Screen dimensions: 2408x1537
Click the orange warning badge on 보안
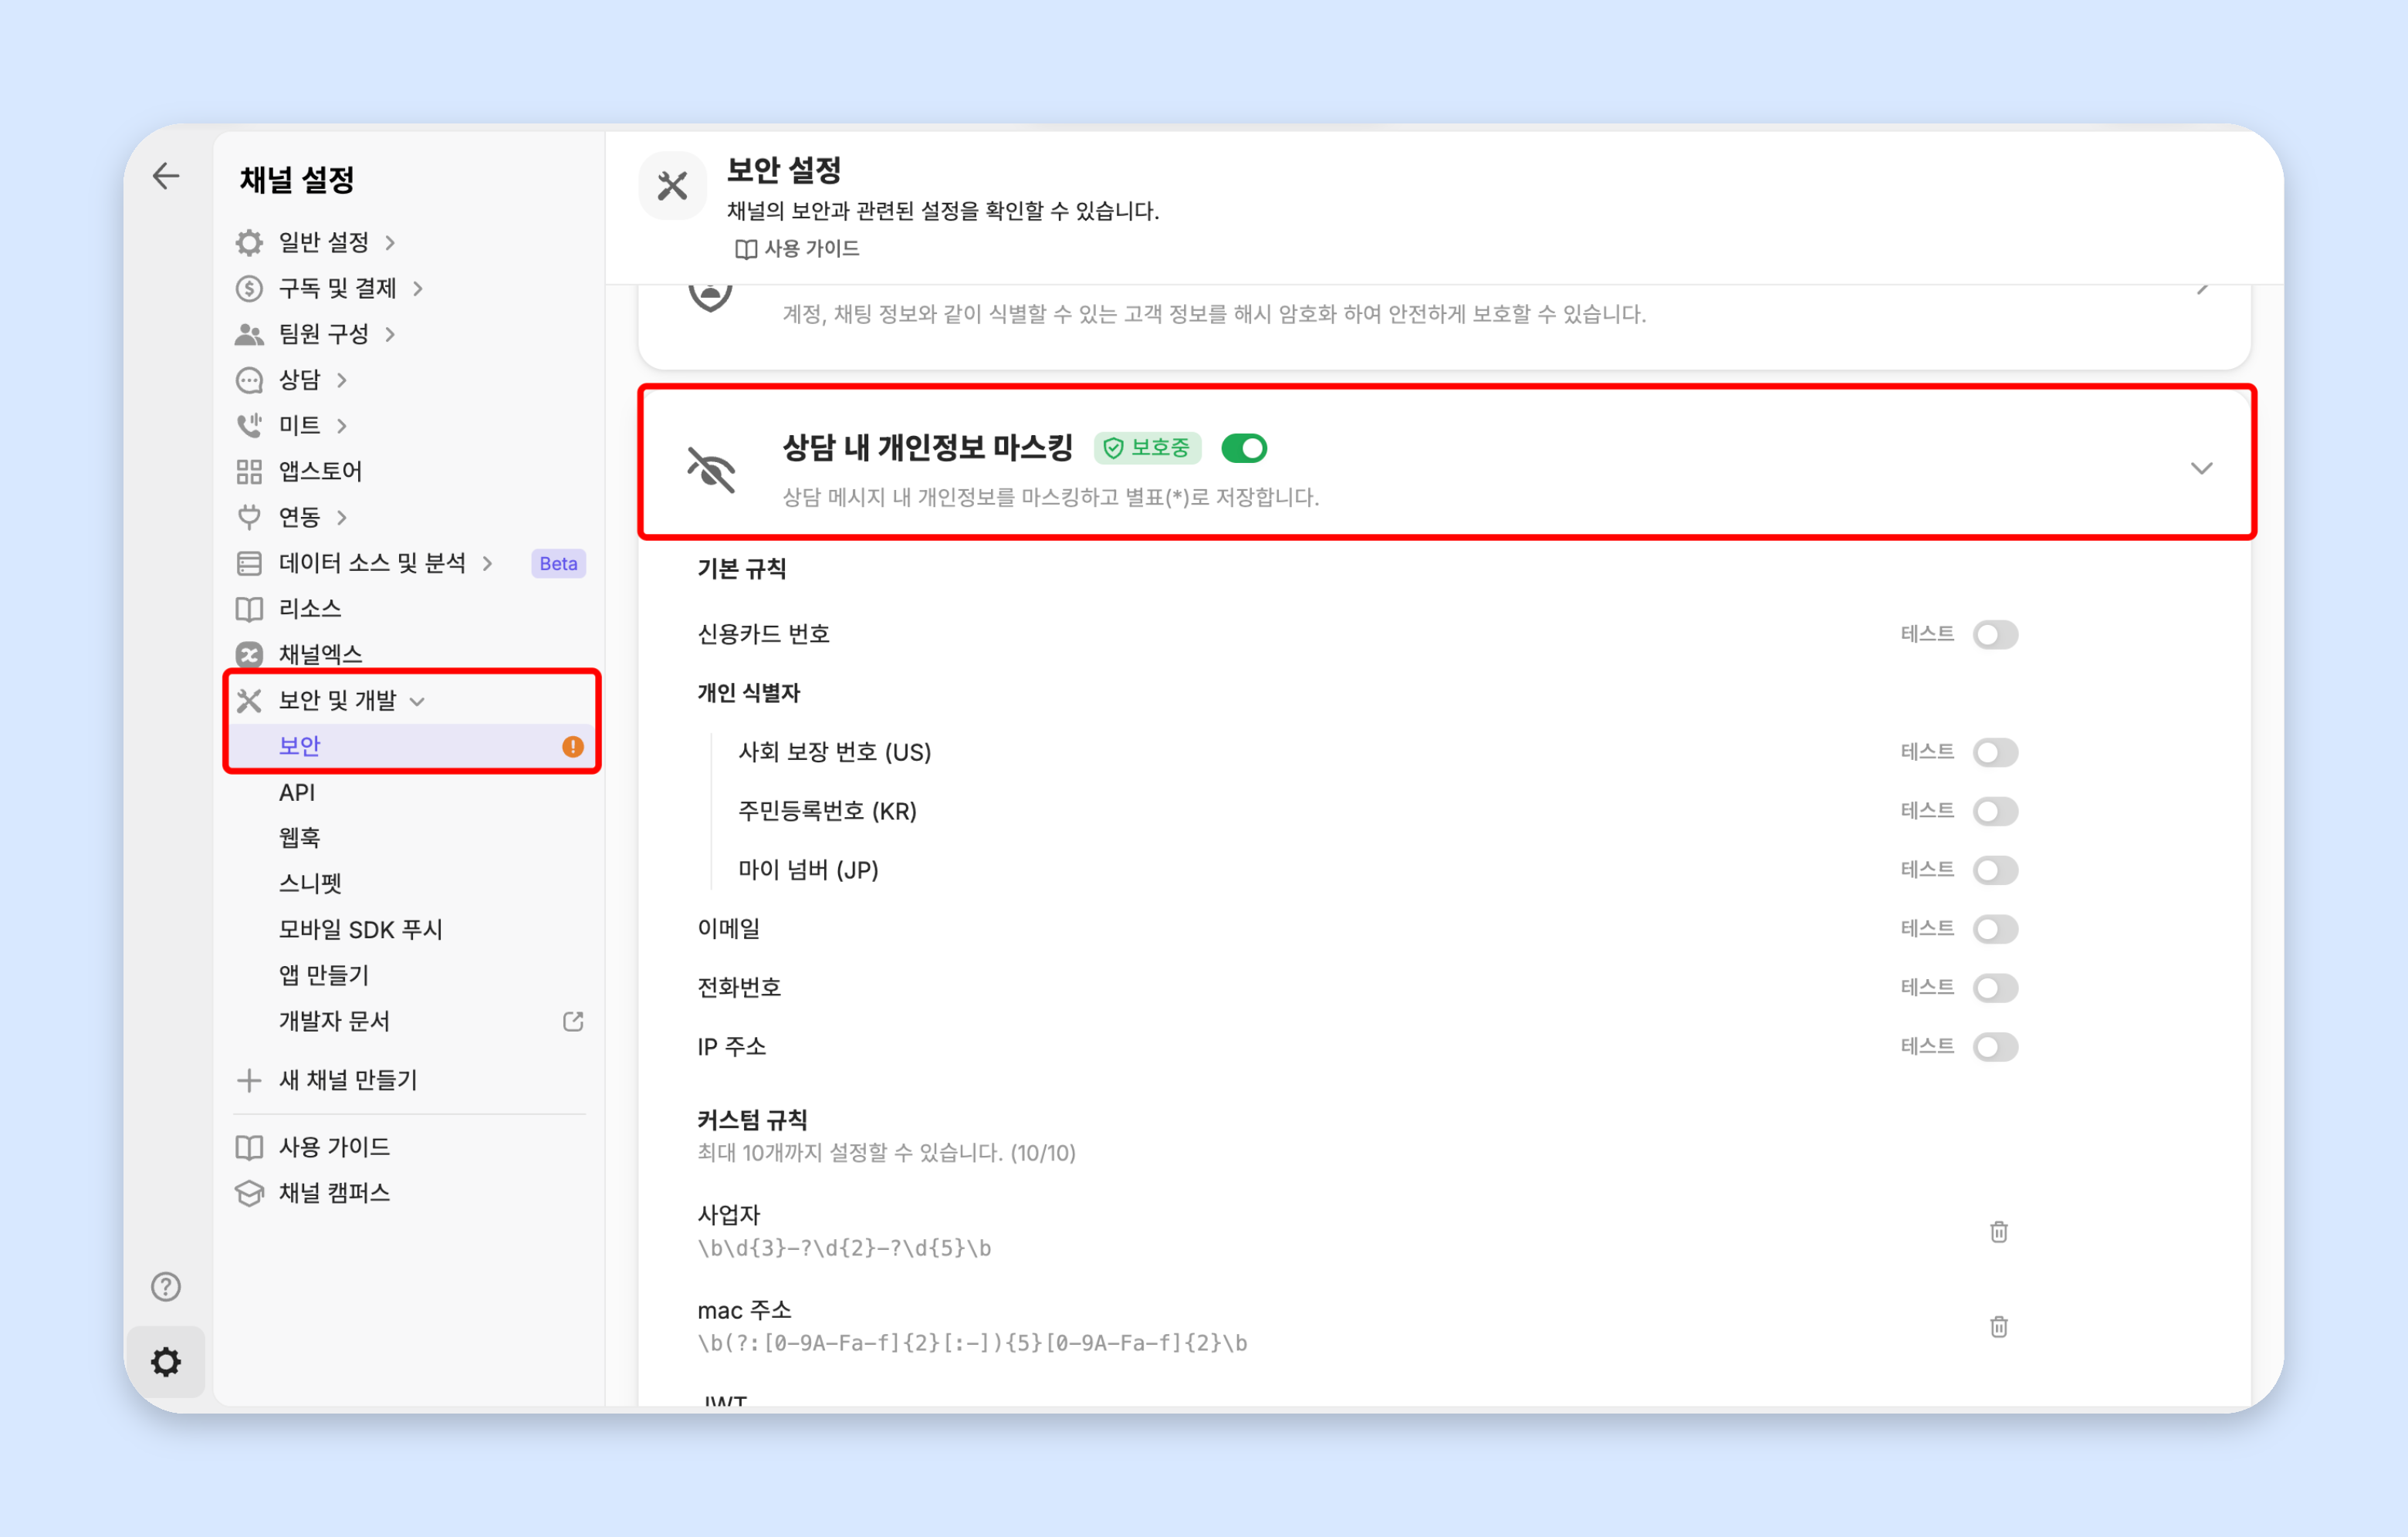point(573,746)
